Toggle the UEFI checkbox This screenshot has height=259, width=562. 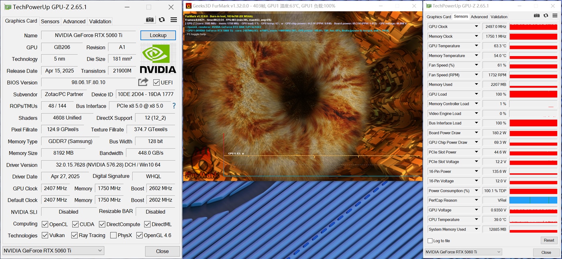pos(156,83)
